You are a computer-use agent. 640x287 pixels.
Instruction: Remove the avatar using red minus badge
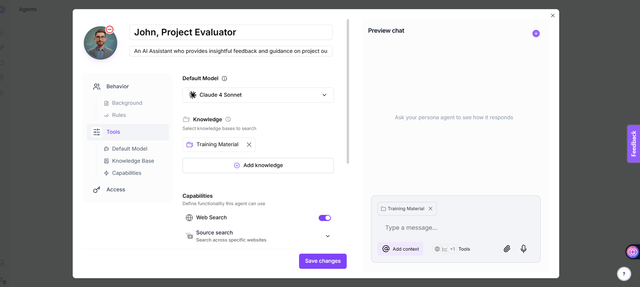click(110, 30)
